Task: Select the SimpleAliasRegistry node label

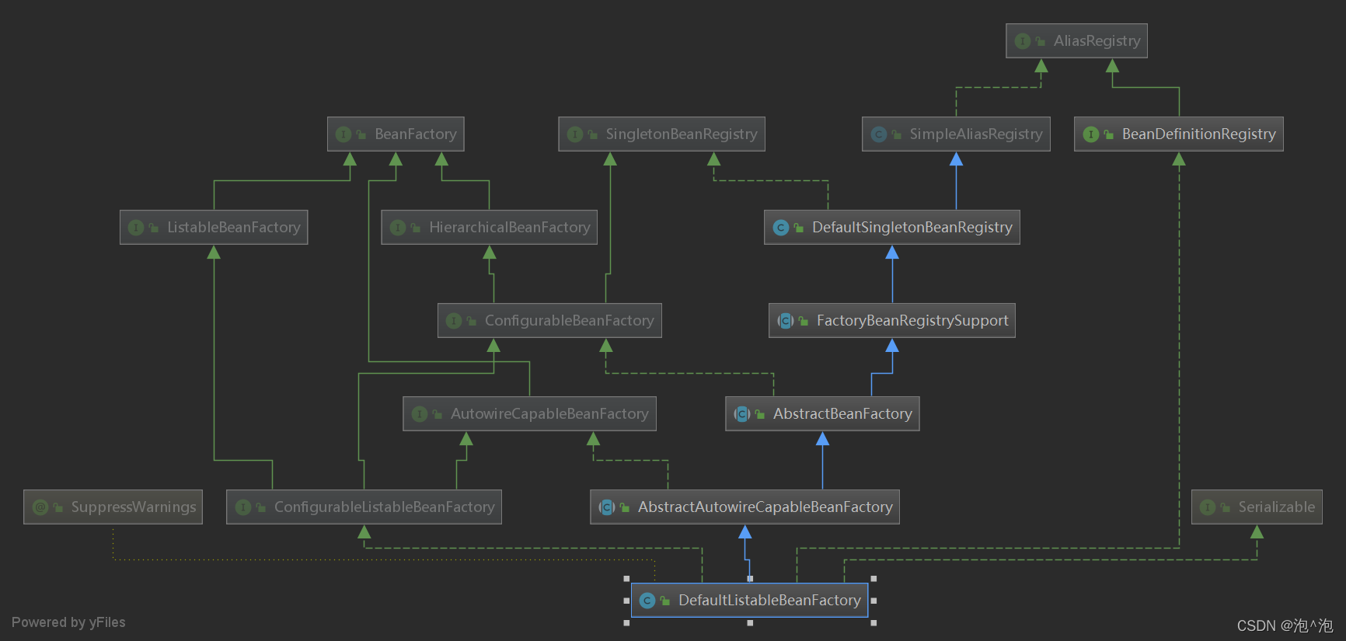Action: (976, 134)
